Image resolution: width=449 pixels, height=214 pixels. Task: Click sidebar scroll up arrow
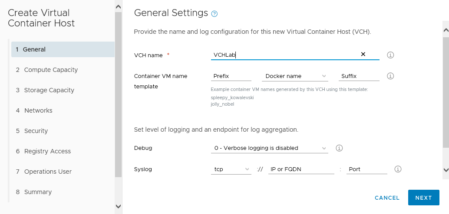[118, 7]
